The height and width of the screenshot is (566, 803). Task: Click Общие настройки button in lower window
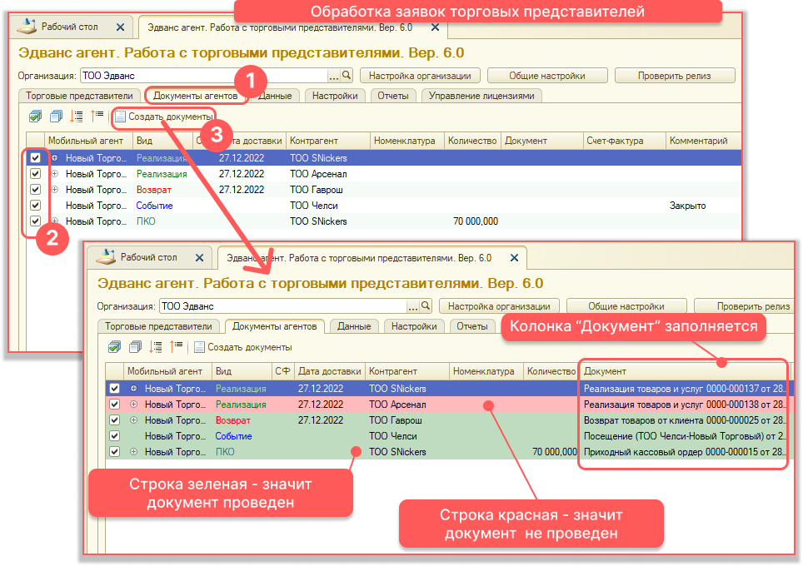(x=626, y=306)
